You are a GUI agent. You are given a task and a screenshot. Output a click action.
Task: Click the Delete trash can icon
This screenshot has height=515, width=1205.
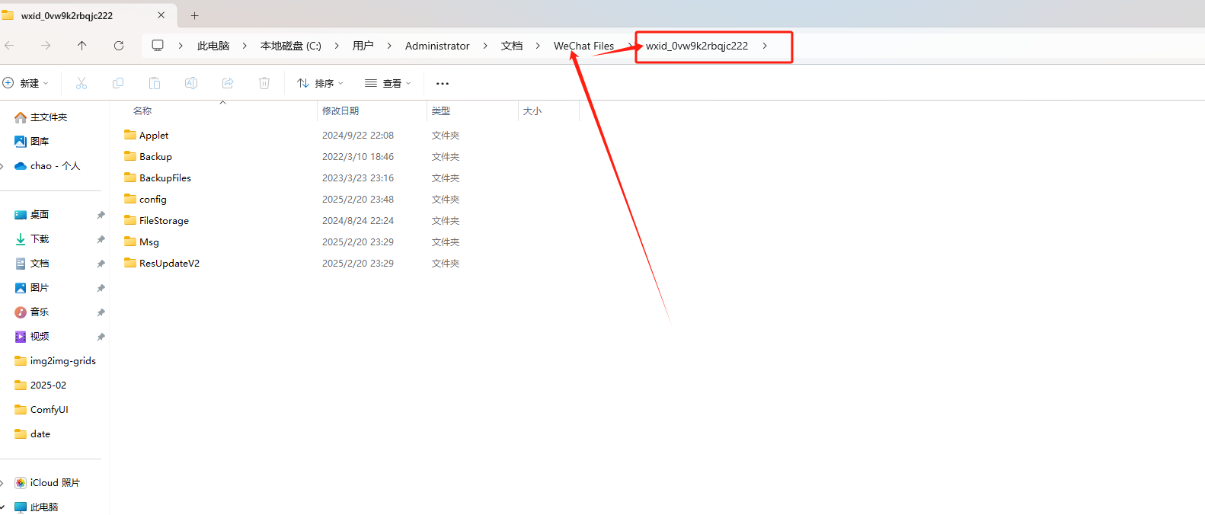pyautogui.click(x=264, y=83)
